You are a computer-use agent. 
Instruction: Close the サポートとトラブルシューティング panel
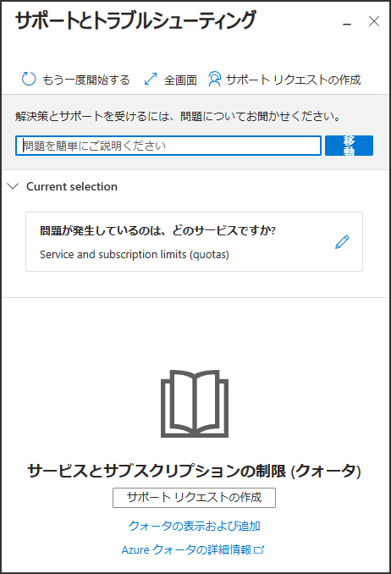374,21
